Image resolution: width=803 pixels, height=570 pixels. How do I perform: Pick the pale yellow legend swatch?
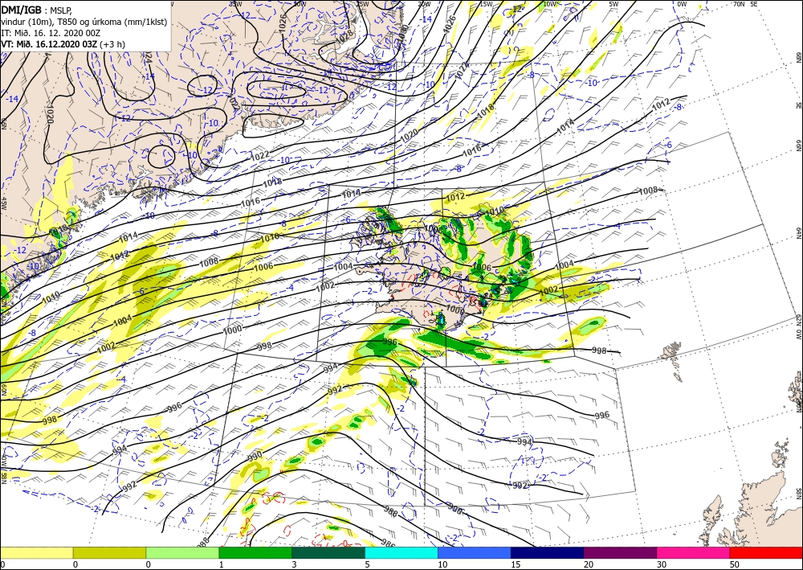(36, 552)
